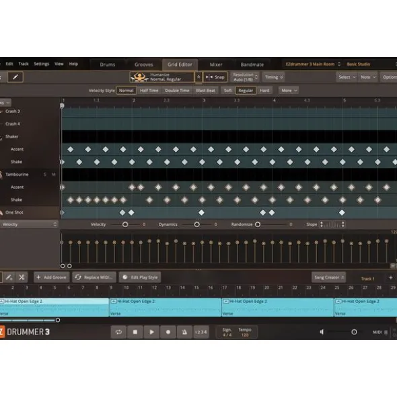Click the Replace MIDI refresh icon
The width and height of the screenshot is (397, 397).
(78, 277)
